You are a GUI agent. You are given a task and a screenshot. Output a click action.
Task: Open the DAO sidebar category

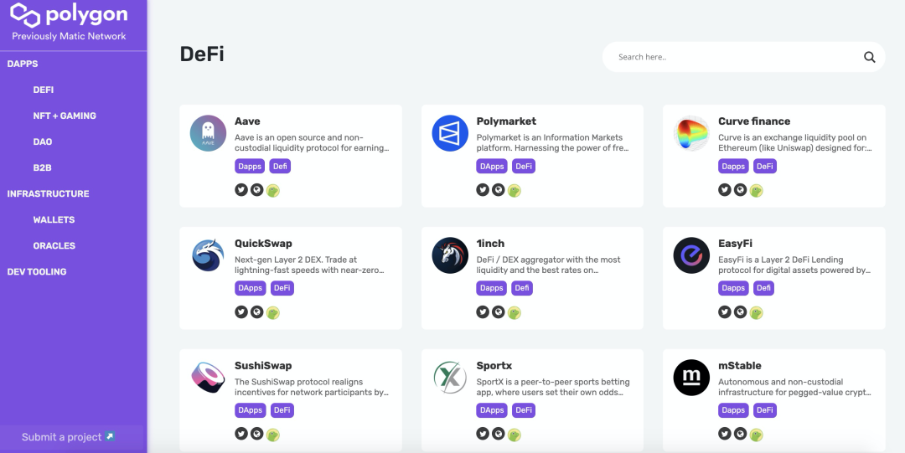(43, 142)
